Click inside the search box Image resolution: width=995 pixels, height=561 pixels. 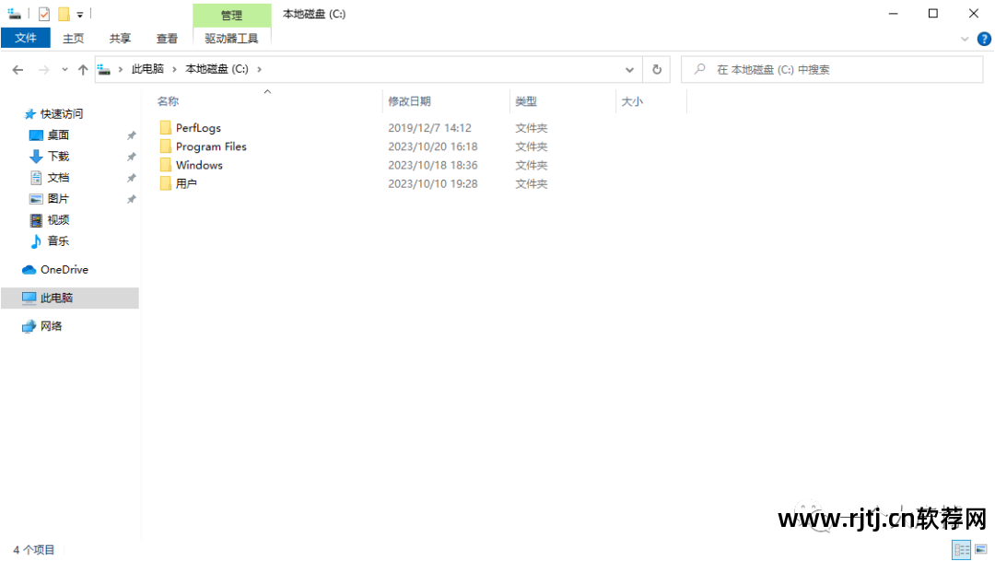coord(829,69)
